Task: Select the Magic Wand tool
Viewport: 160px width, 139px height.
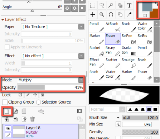Action: (111, 5)
